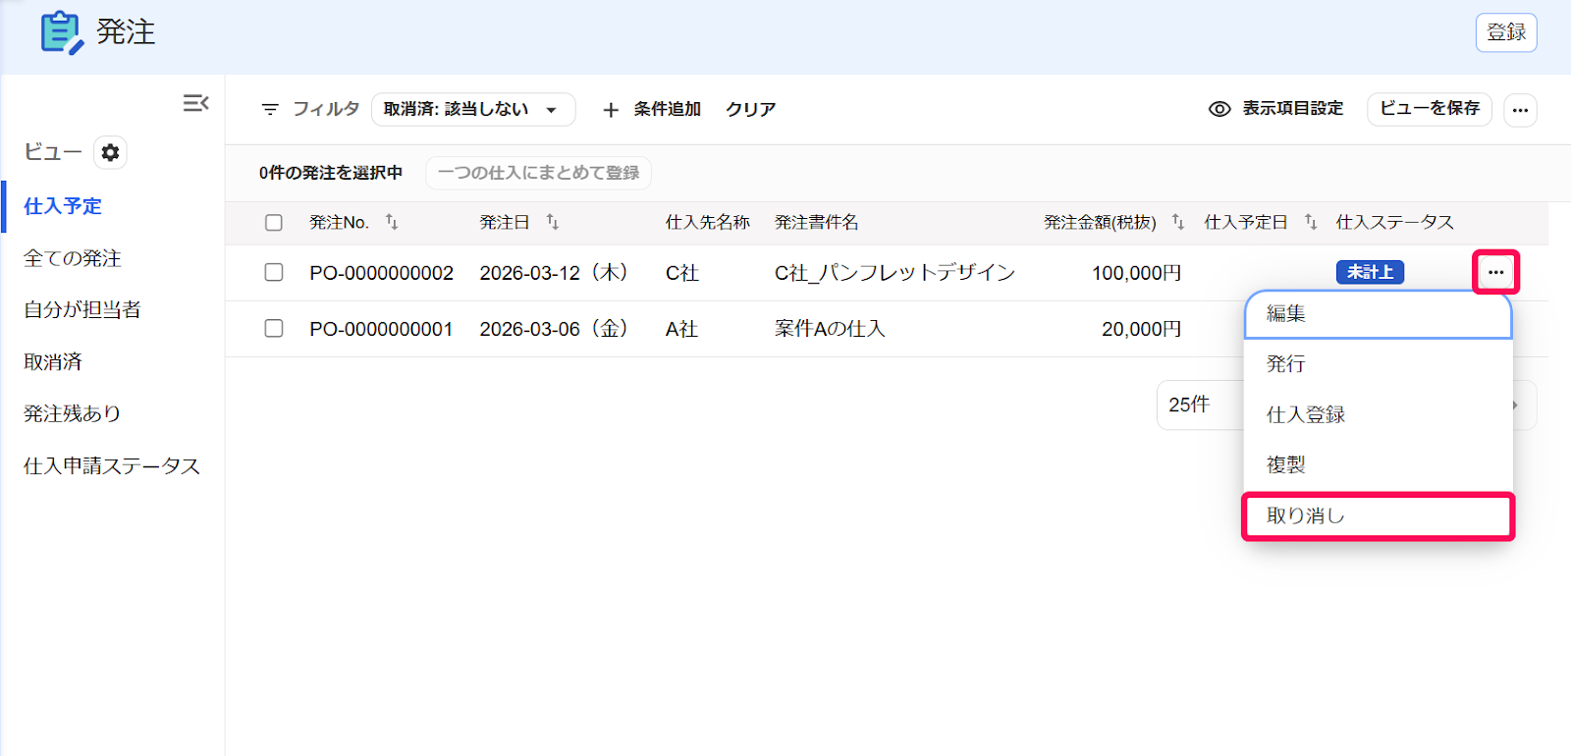Choose 仕入登録 from the context menu
Viewport: 1571px width, 756px height.
[x=1378, y=414]
